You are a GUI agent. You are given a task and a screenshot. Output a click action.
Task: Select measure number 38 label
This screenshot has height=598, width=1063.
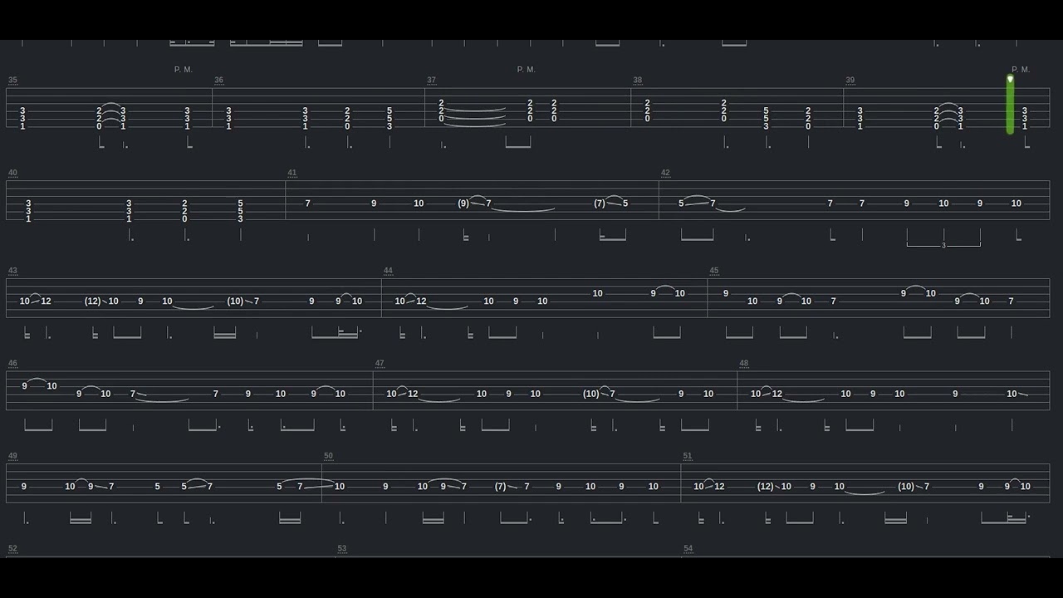click(638, 81)
